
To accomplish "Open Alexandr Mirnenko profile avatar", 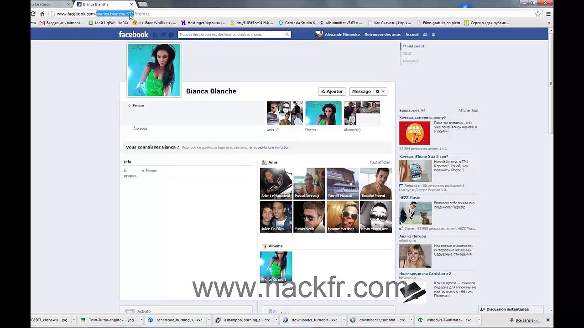I will click(319, 35).
